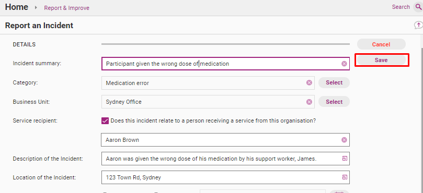Open Report & Improve breadcrumb

click(66, 8)
